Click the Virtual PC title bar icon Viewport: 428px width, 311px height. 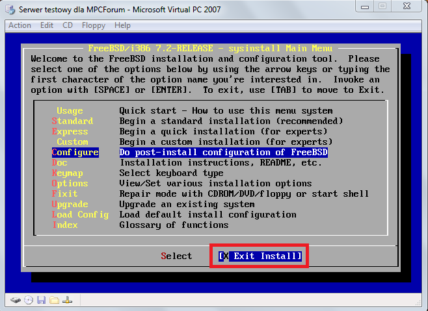coord(10,10)
